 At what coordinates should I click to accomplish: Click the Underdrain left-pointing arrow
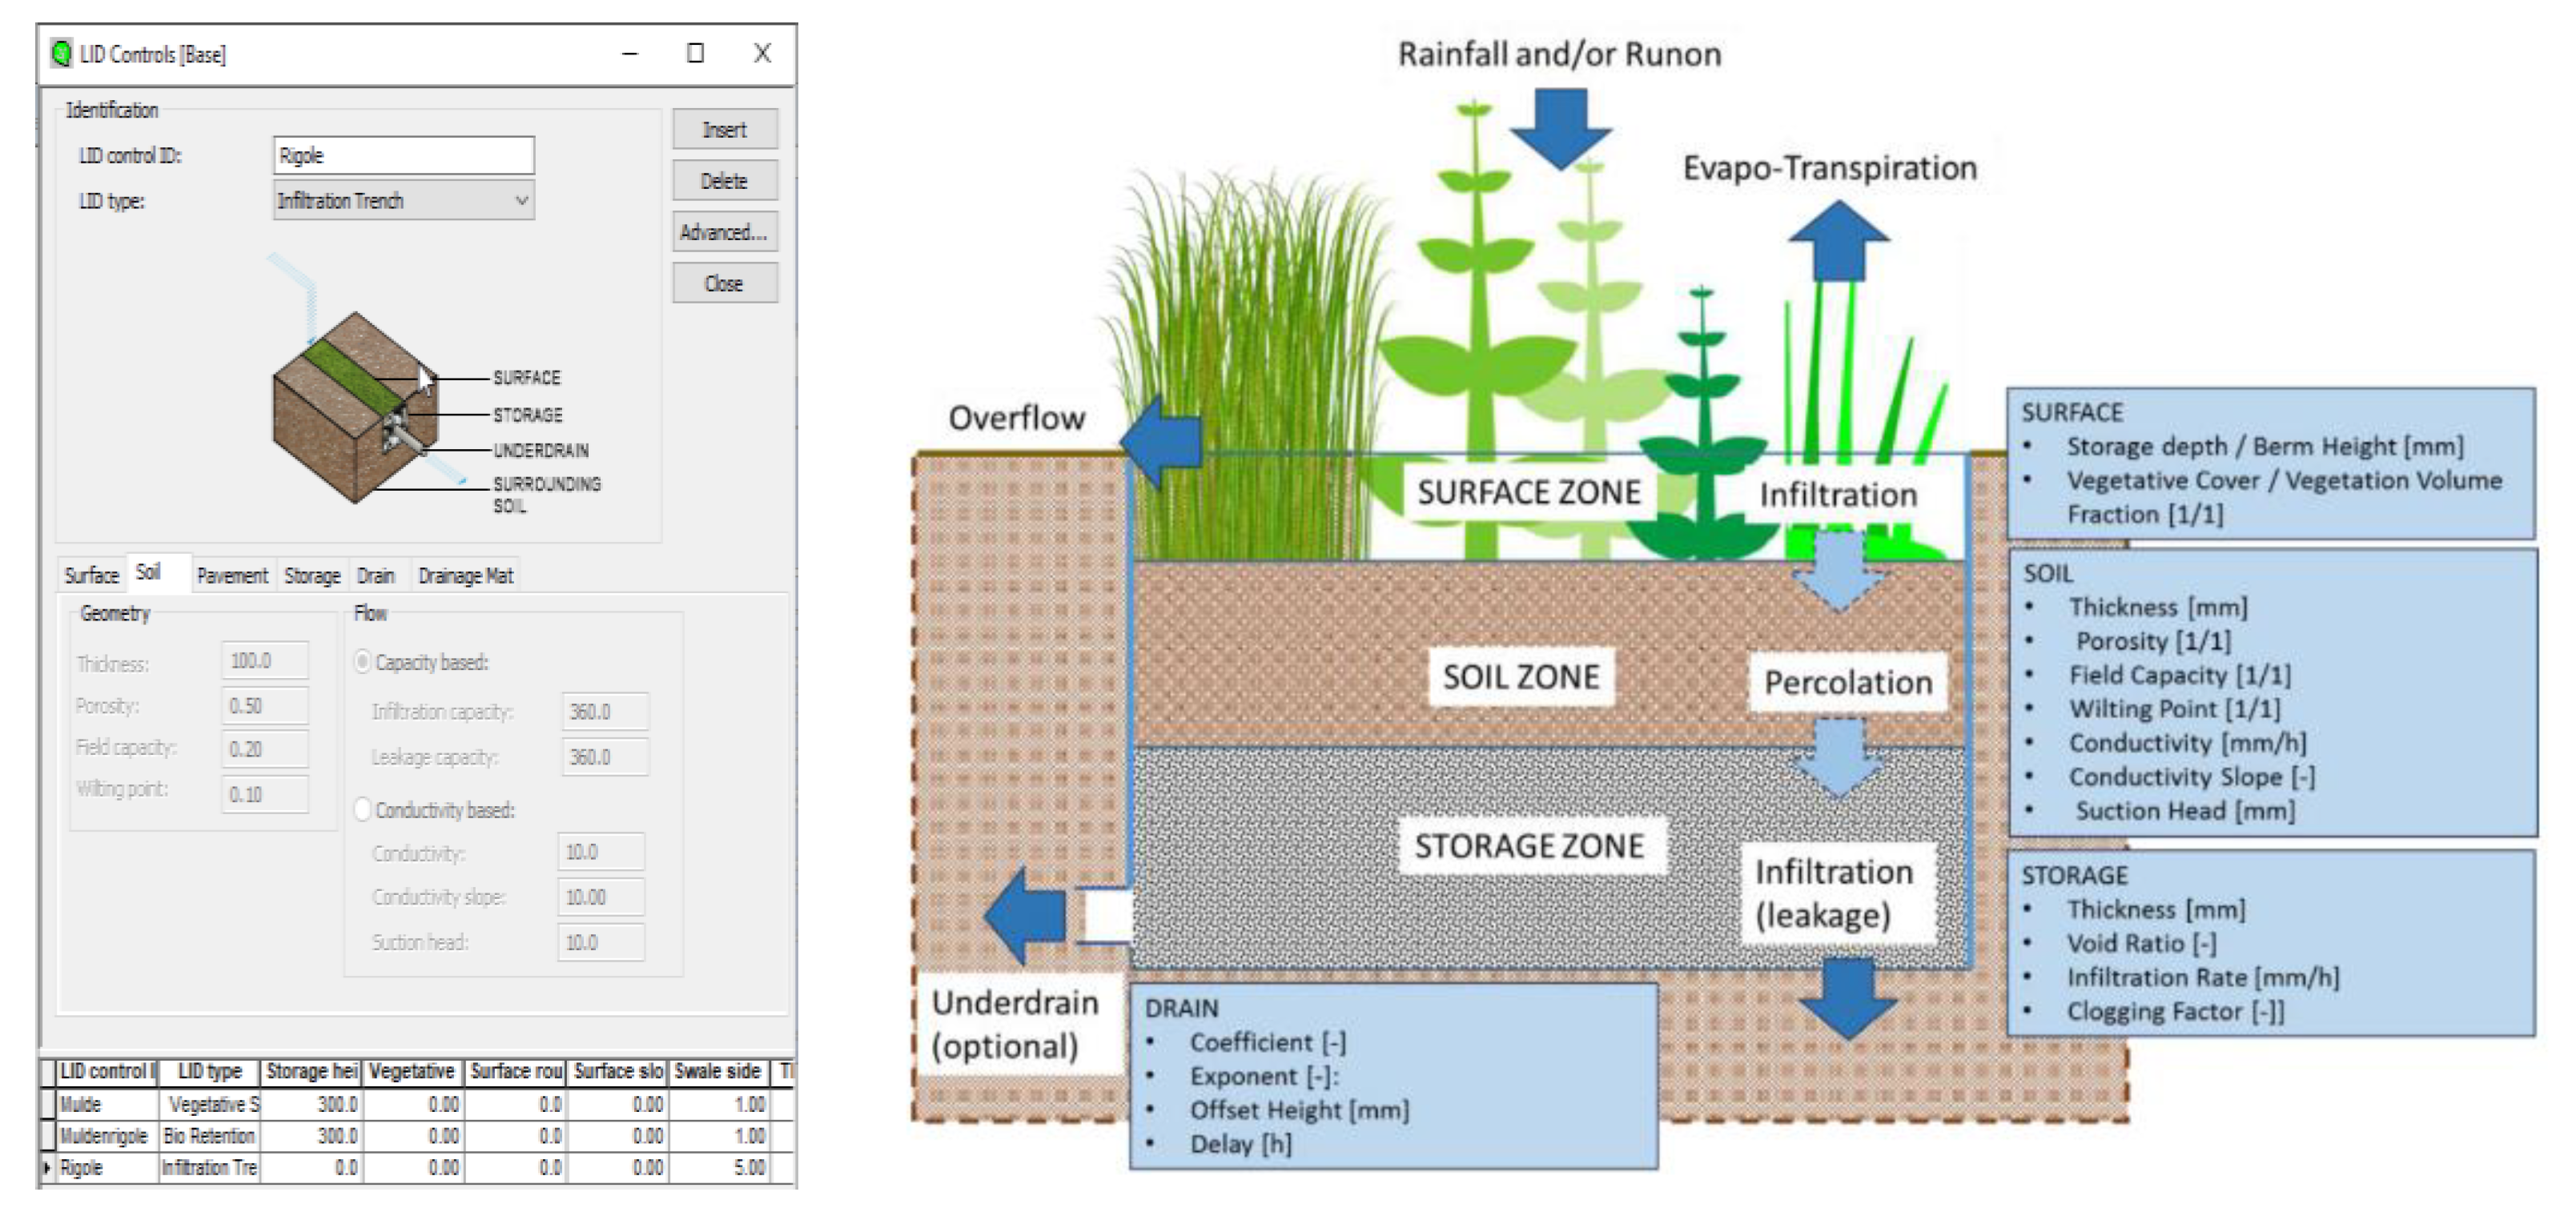pos(1025,915)
